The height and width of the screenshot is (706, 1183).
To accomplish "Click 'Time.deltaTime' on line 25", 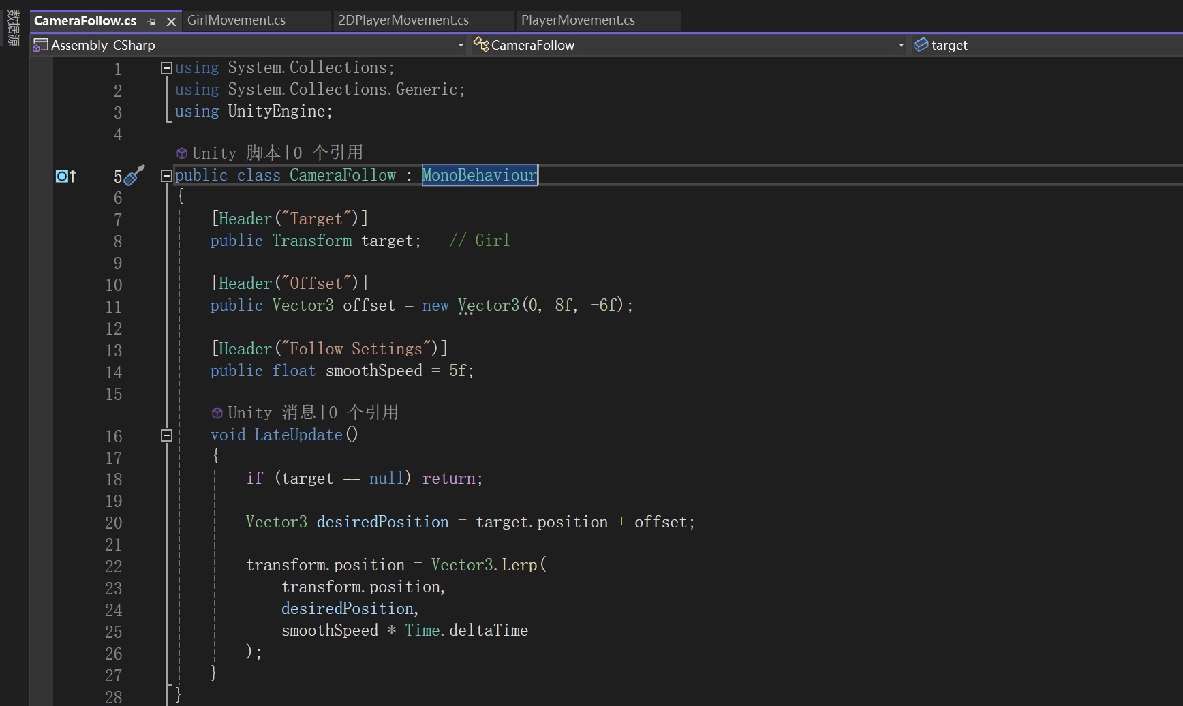I will (x=466, y=630).
